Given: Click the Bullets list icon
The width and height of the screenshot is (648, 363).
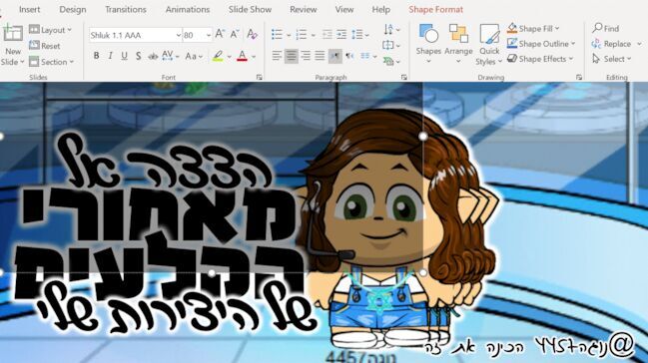Looking at the screenshot, I should click(x=277, y=35).
